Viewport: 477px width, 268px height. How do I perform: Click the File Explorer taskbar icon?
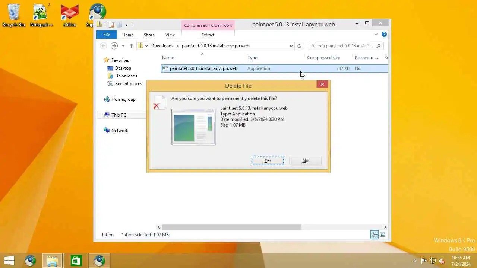pos(53,261)
